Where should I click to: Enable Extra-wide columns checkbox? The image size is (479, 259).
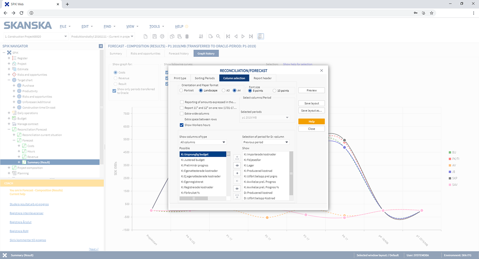(182, 113)
